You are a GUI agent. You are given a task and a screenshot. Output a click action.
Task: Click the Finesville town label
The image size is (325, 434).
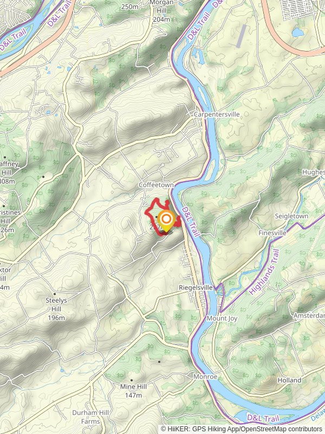[272, 233]
